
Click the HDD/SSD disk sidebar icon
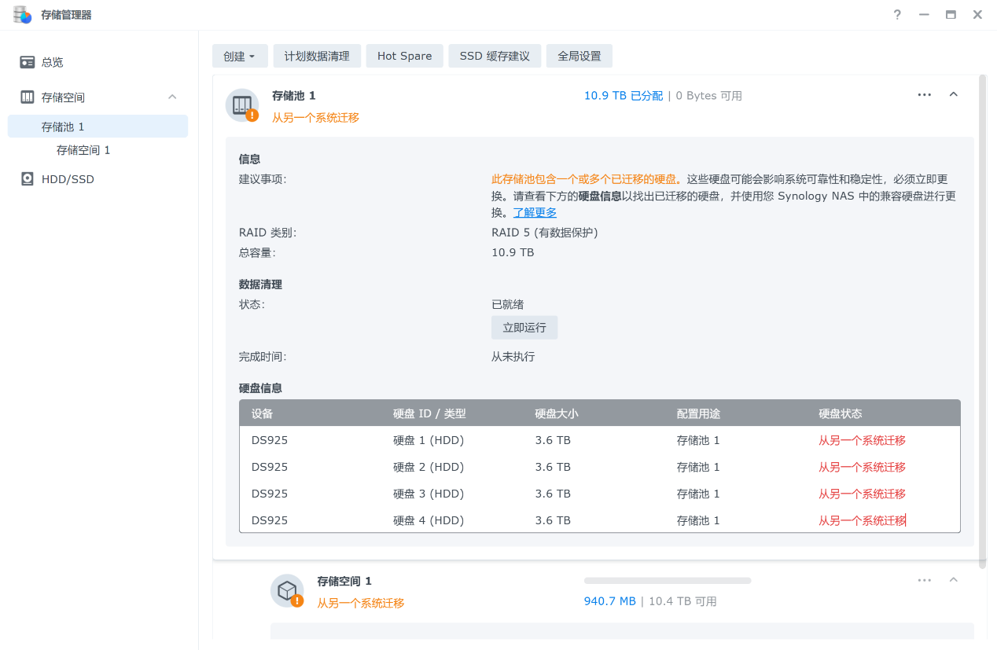[28, 179]
